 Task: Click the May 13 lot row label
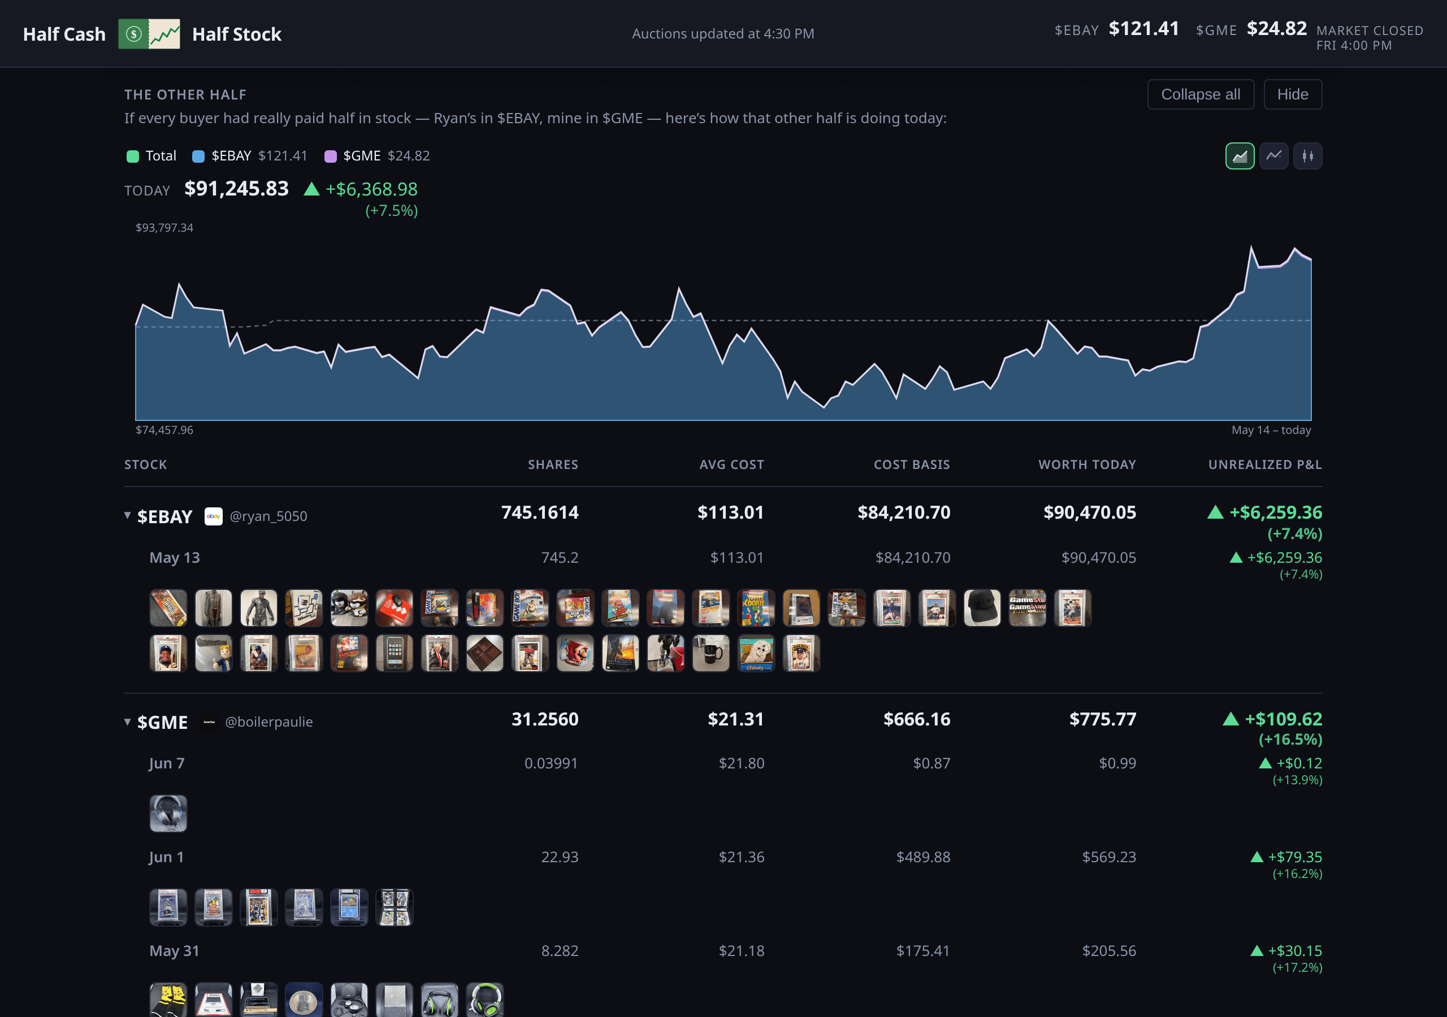point(175,558)
